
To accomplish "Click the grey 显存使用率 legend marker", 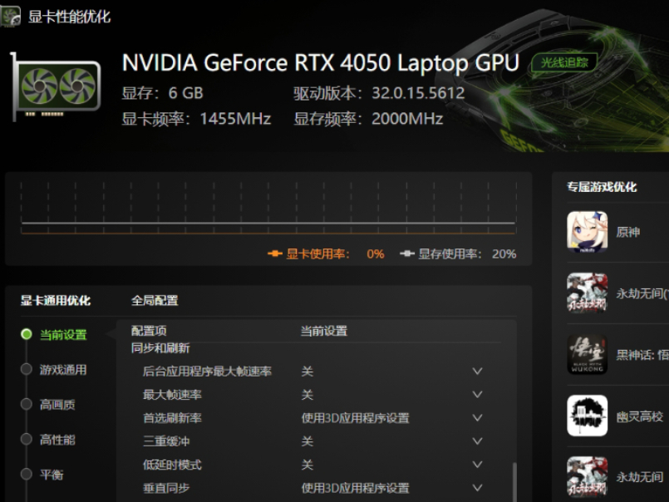I will click(x=407, y=253).
